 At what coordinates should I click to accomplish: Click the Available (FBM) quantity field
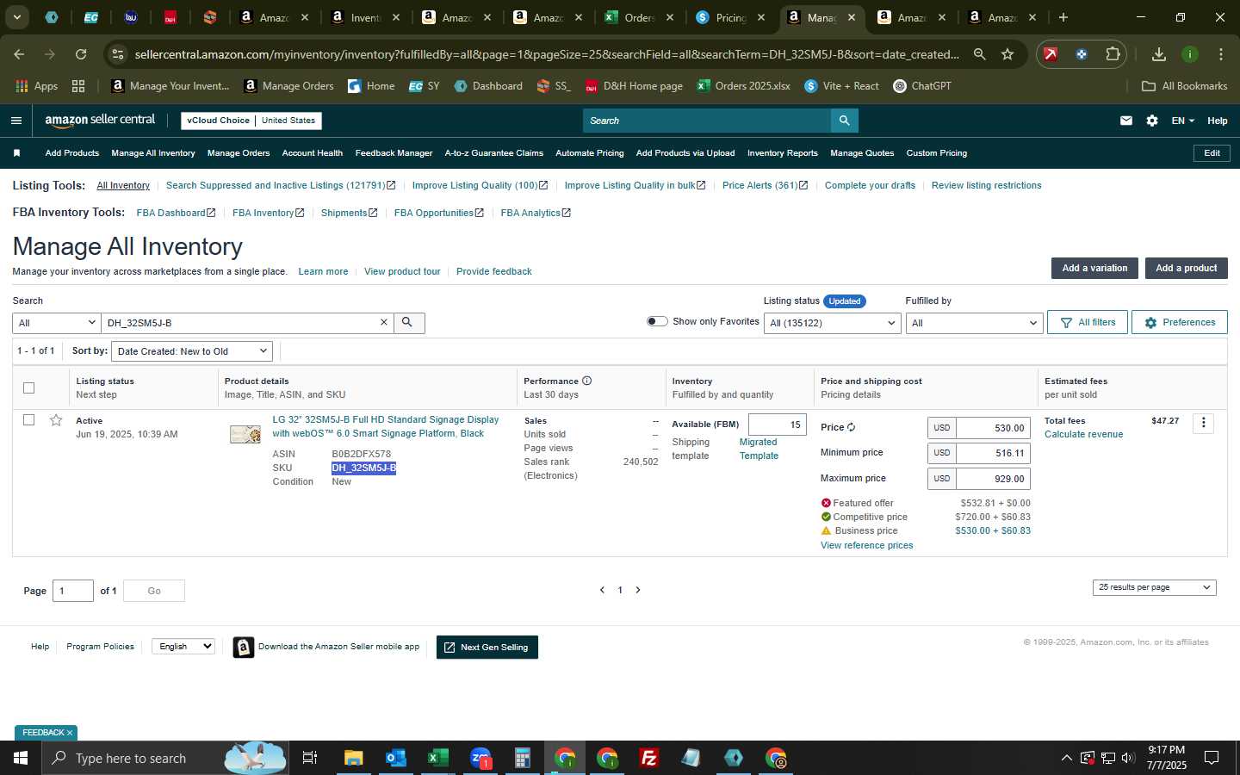tap(778, 425)
